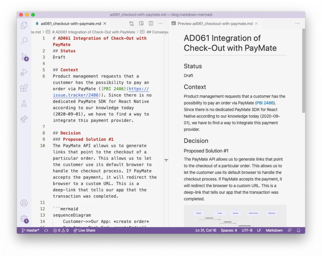Open Problems via errors and warnings indicator

pyautogui.click(x=61, y=230)
